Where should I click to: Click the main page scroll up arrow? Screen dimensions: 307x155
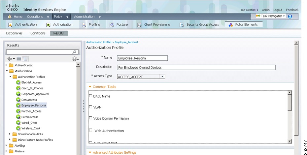pos(296,43)
